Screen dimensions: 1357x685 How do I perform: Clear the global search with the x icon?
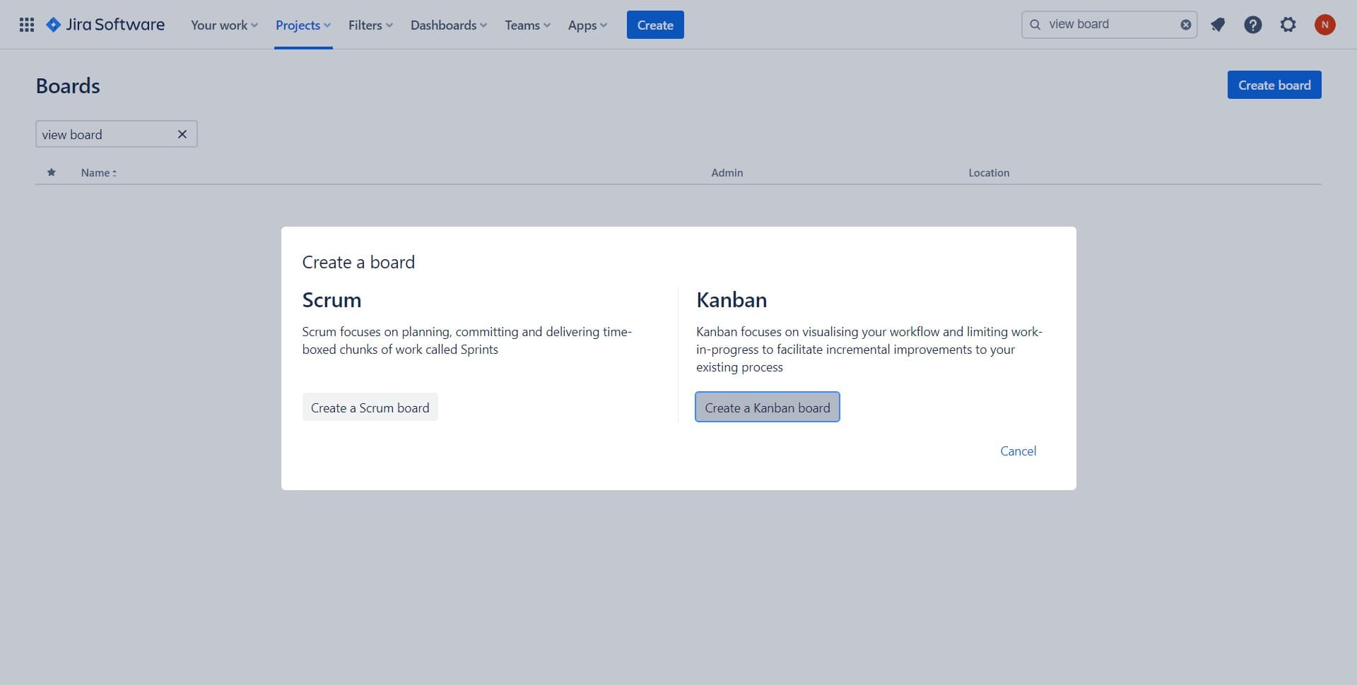(1185, 24)
